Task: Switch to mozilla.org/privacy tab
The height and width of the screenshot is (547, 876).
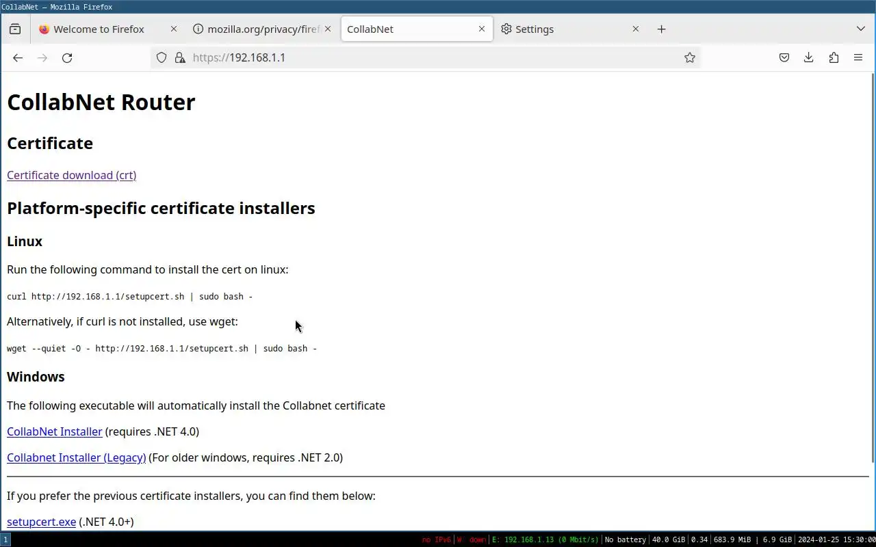Action: 262,29
